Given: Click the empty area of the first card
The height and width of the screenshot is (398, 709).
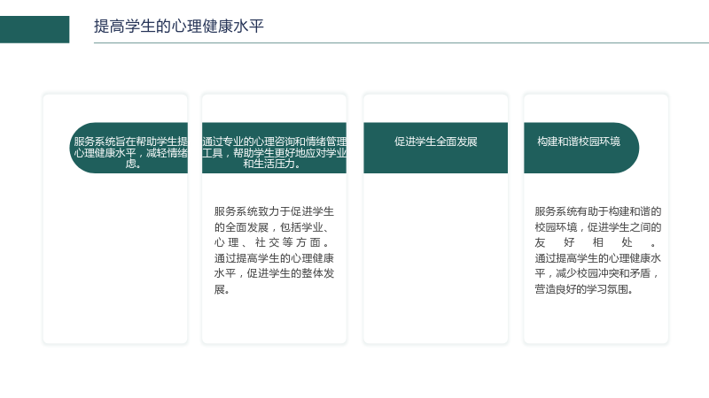Looking at the screenshot, I should [115, 257].
